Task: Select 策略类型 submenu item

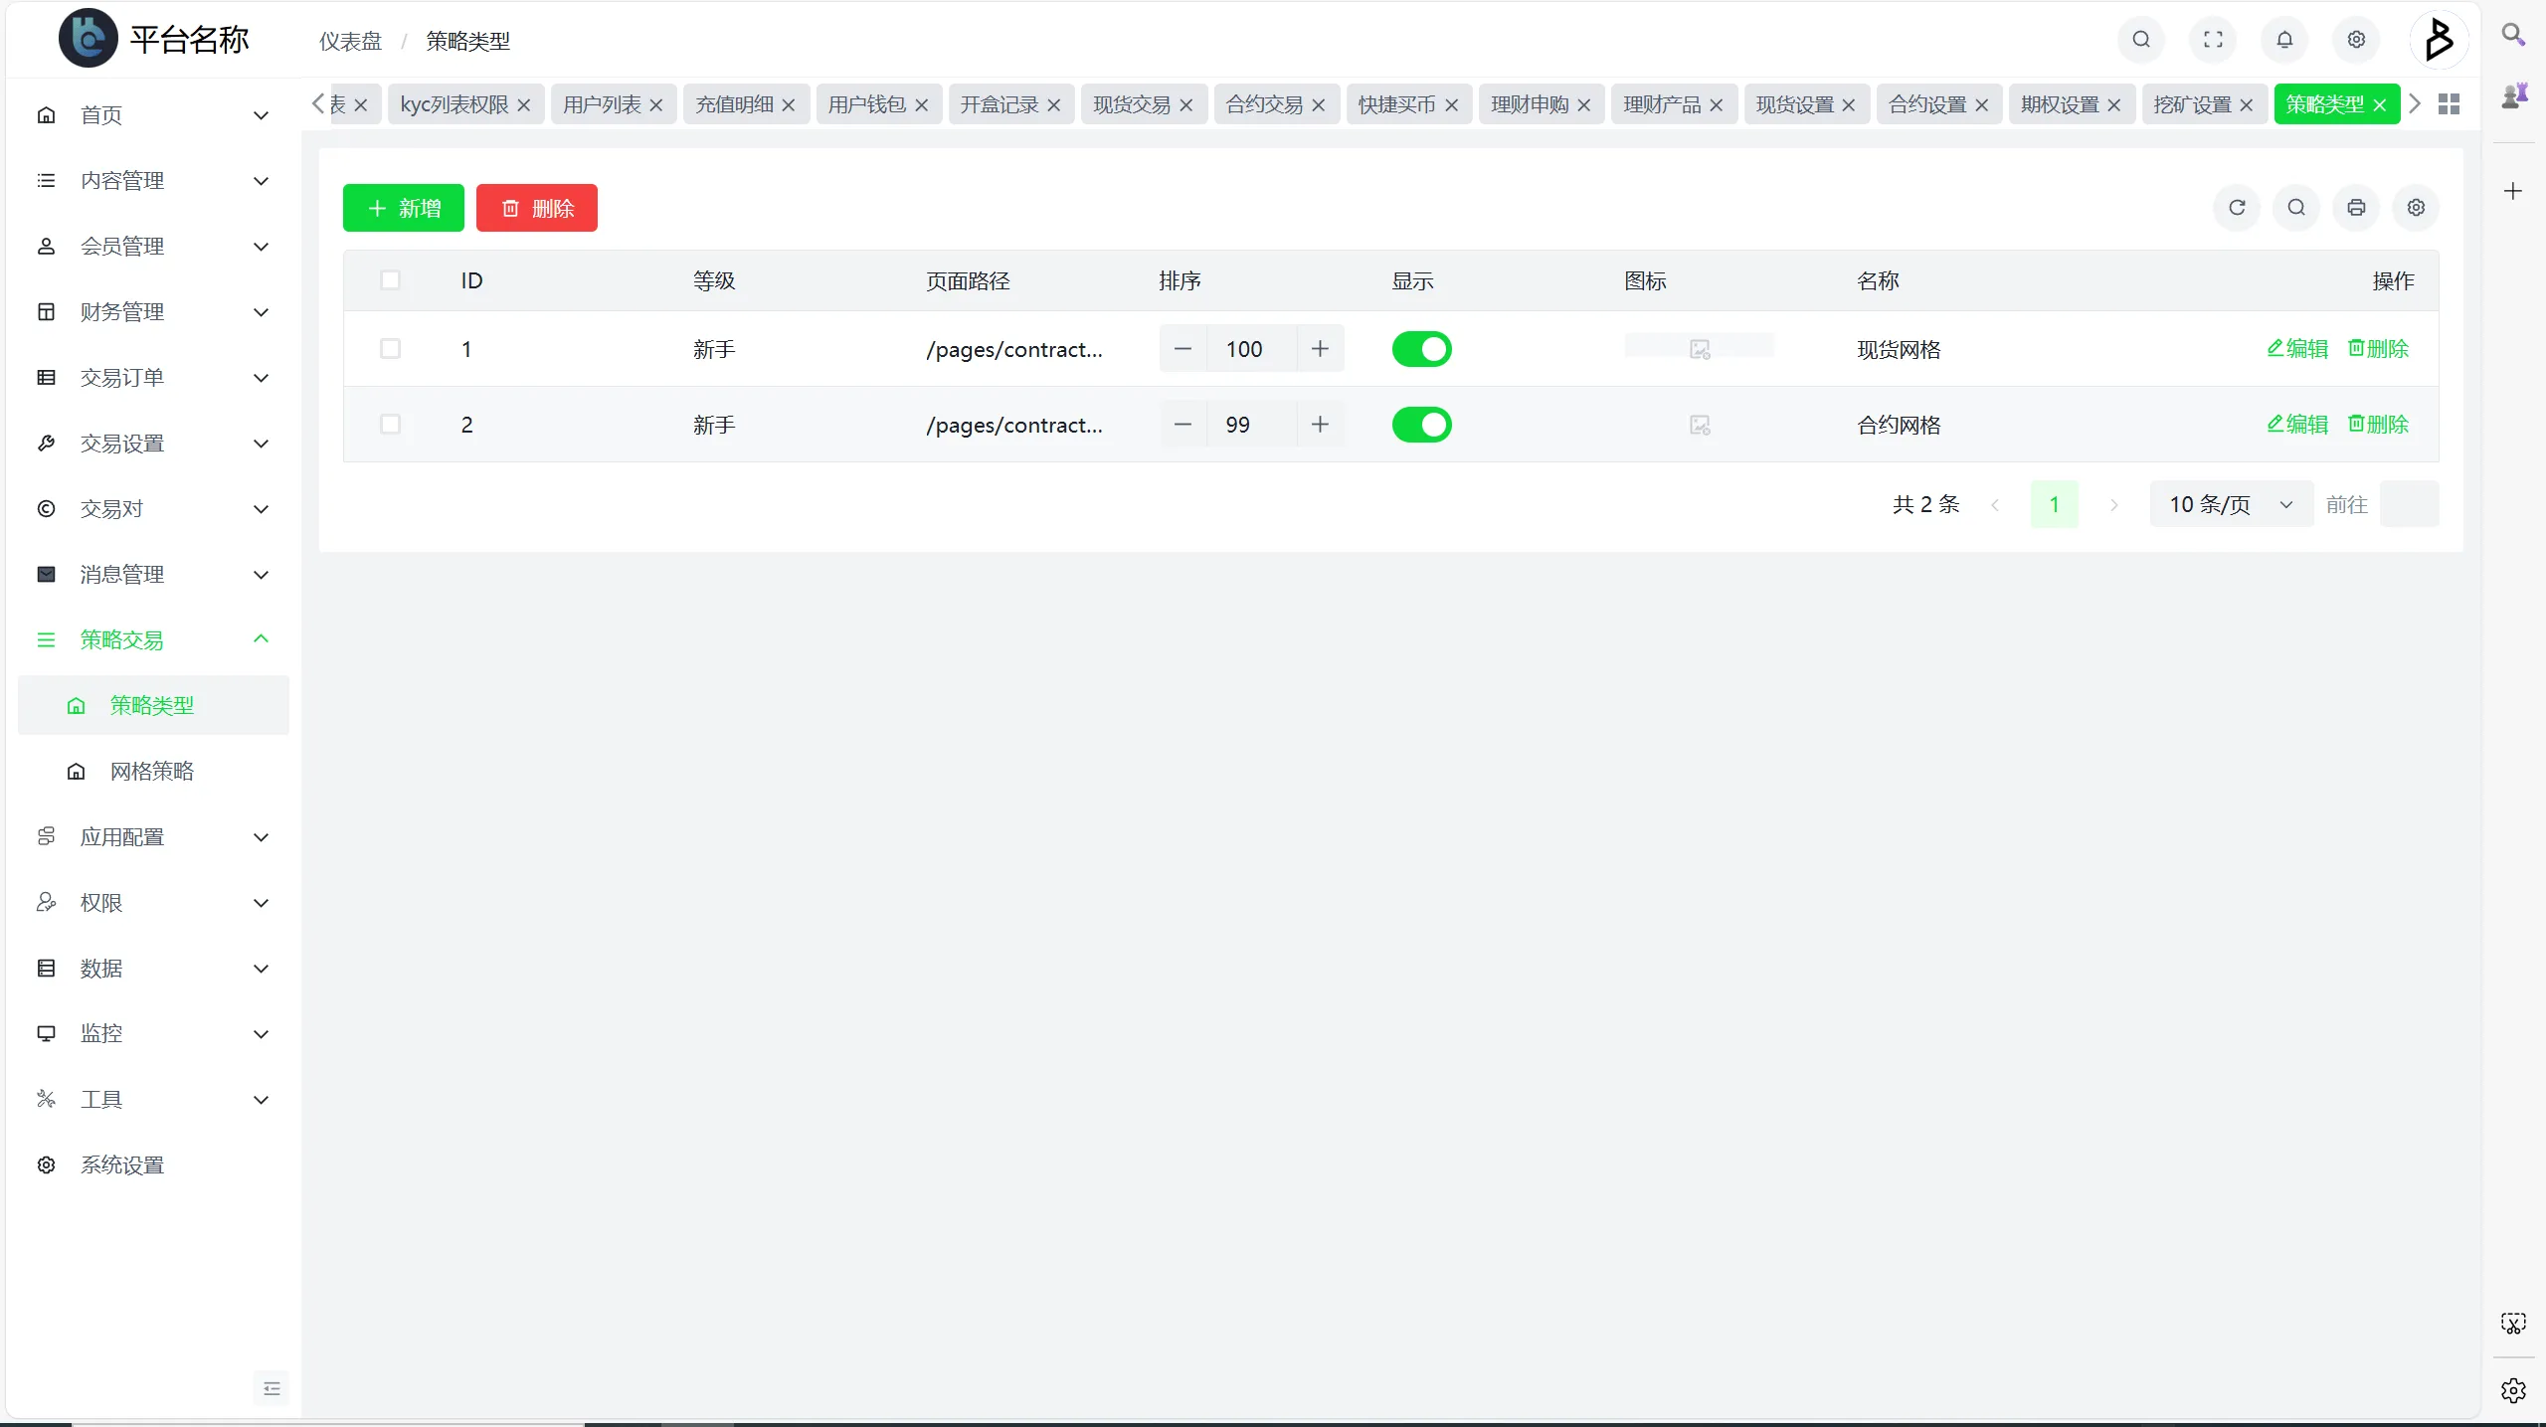Action: [x=153, y=706]
